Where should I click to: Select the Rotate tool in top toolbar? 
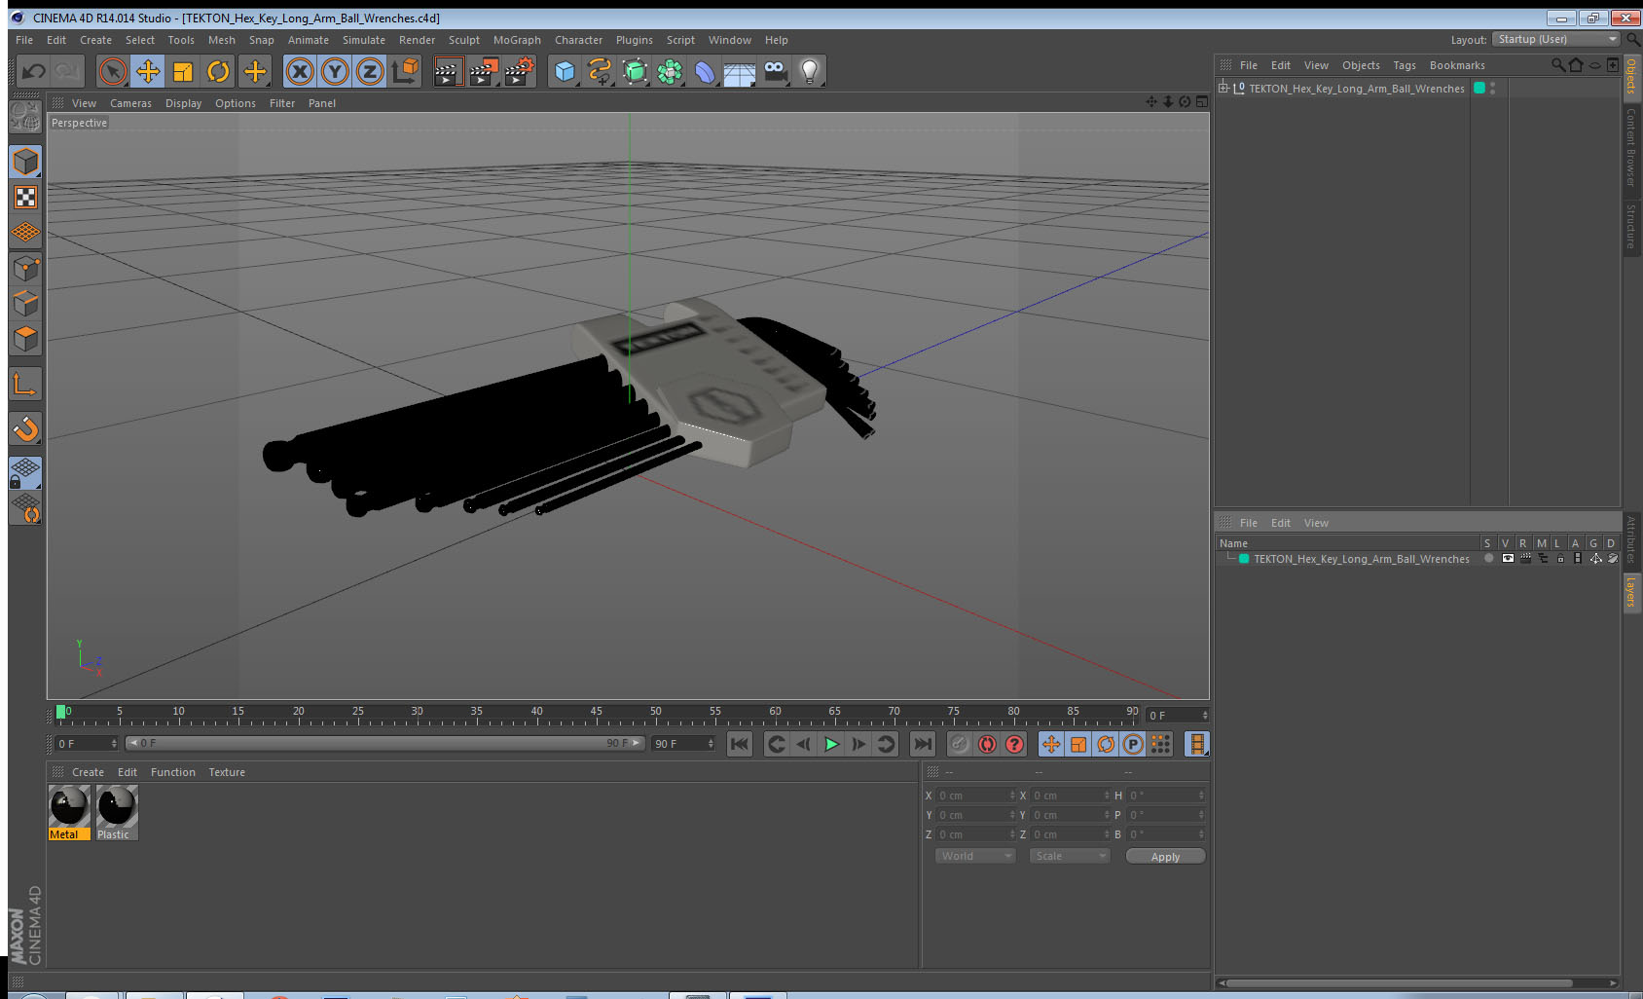[218, 71]
